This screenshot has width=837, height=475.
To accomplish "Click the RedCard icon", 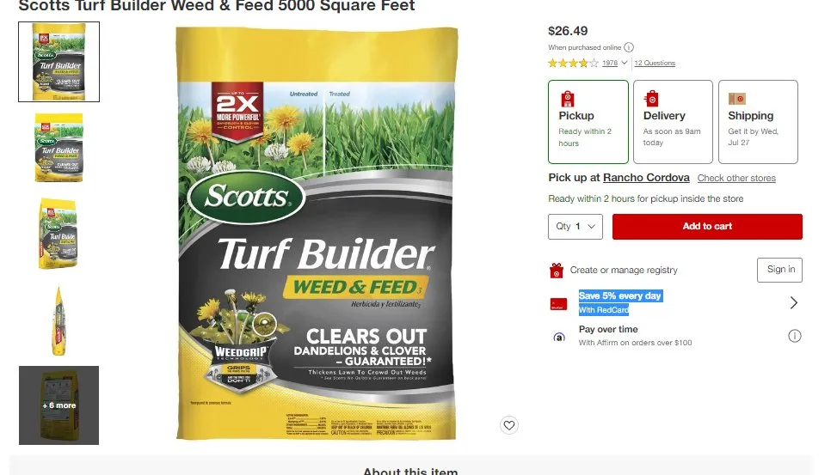I will pos(558,304).
